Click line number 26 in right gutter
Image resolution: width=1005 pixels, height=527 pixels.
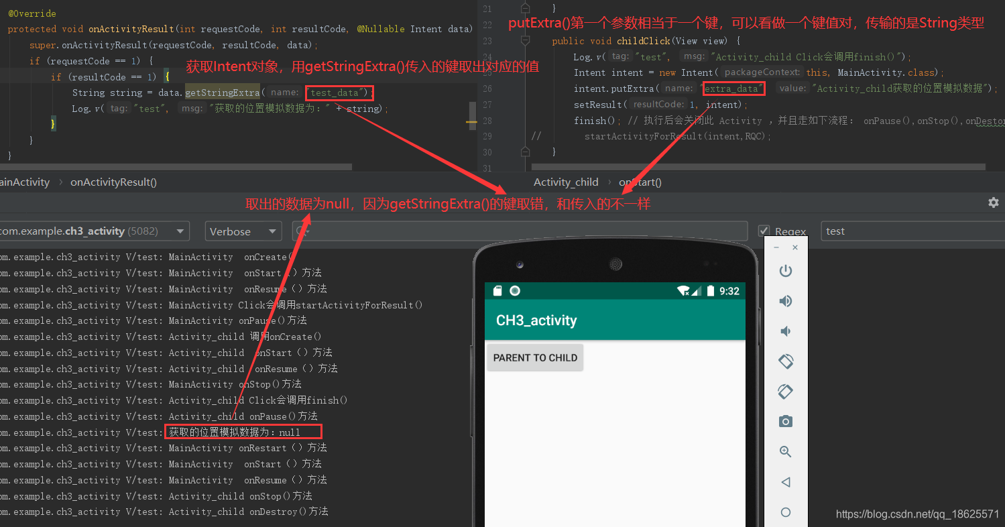487,89
